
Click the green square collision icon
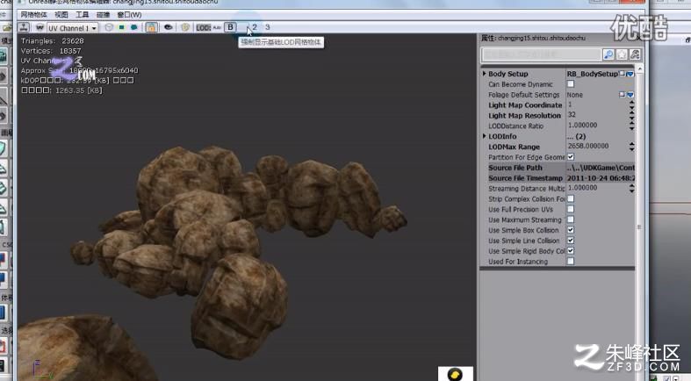[x=122, y=27]
